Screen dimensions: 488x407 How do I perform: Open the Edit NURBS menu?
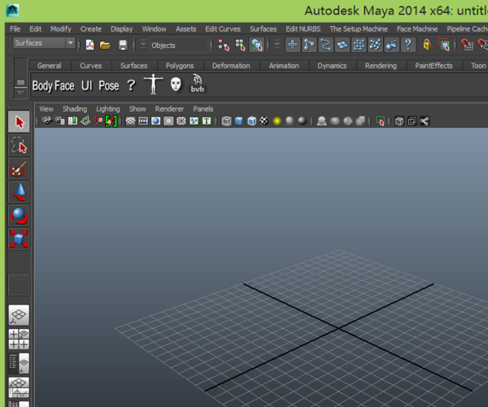tap(303, 28)
